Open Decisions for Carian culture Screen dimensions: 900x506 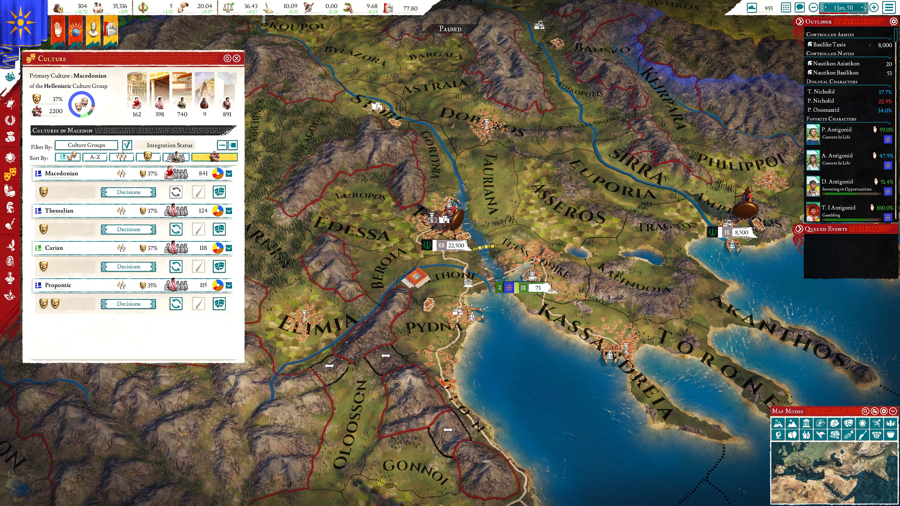pyautogui.click(x=129, y=267)
